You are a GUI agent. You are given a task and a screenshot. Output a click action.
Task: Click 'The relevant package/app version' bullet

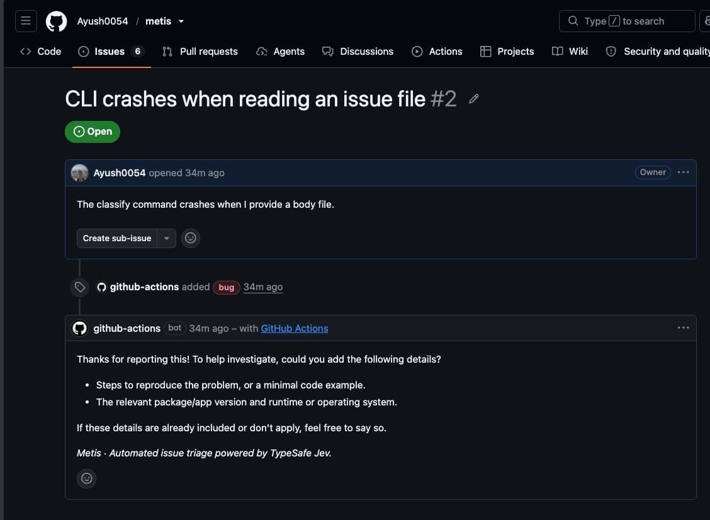pos(246,402)
